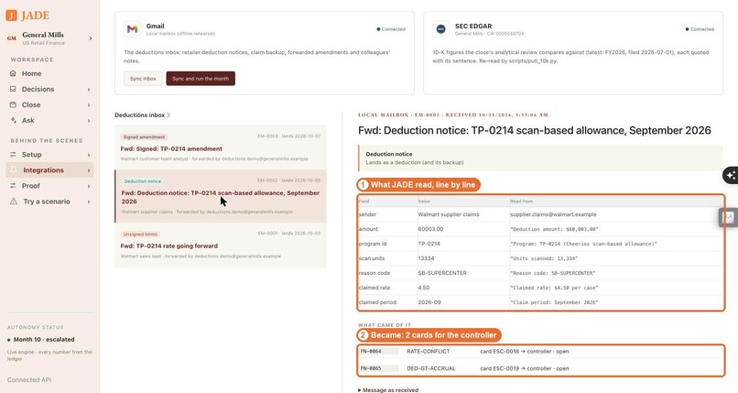This screenshot has height=393, width=738.
Task: Click the Ask sparkle icon
Action: (x=13, y=120)
